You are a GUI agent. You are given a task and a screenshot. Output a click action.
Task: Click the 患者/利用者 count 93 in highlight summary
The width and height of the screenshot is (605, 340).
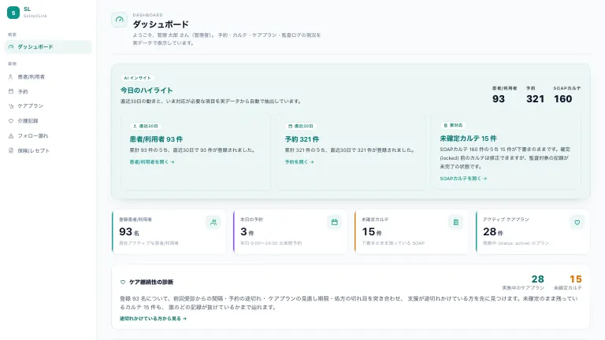pos(499,98)
